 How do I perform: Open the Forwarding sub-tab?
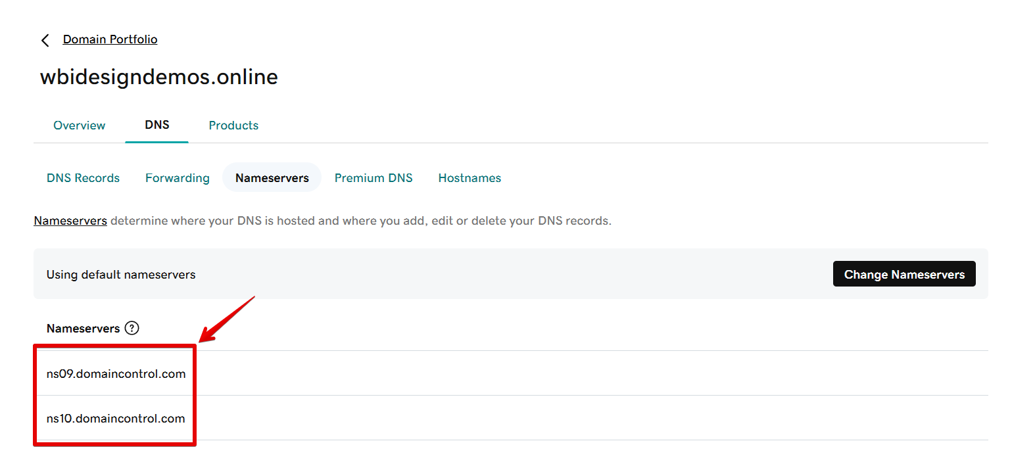click(178, 178)
